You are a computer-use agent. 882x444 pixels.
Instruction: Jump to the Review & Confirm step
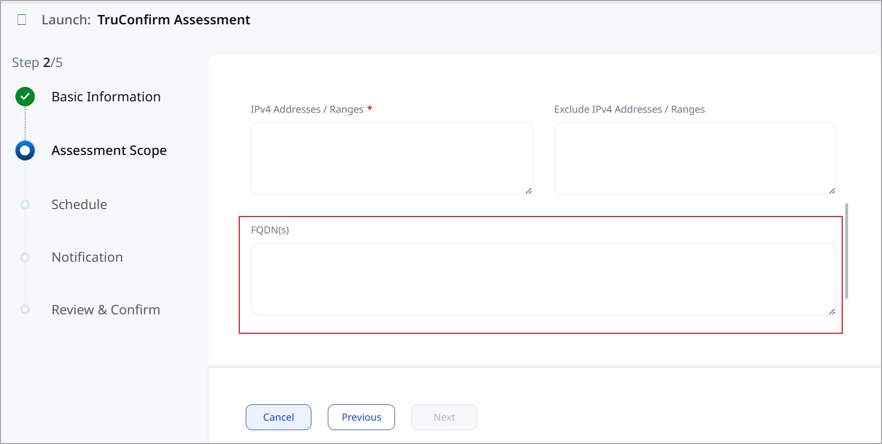[x=106, y=310]
